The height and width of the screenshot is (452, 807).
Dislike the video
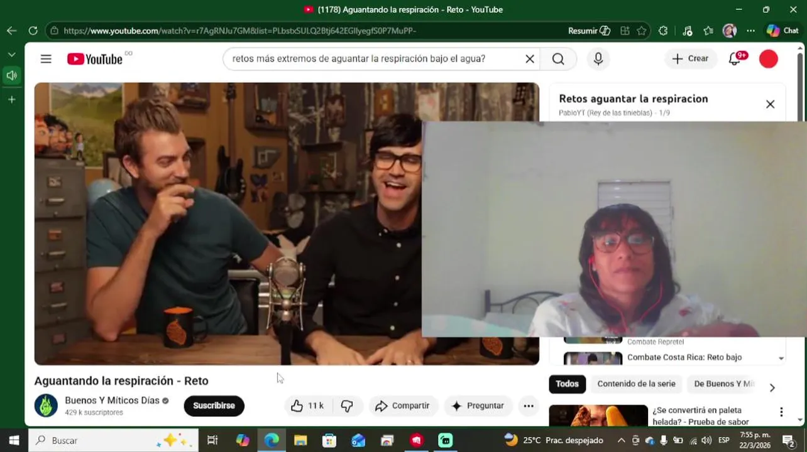click(347, 406)
